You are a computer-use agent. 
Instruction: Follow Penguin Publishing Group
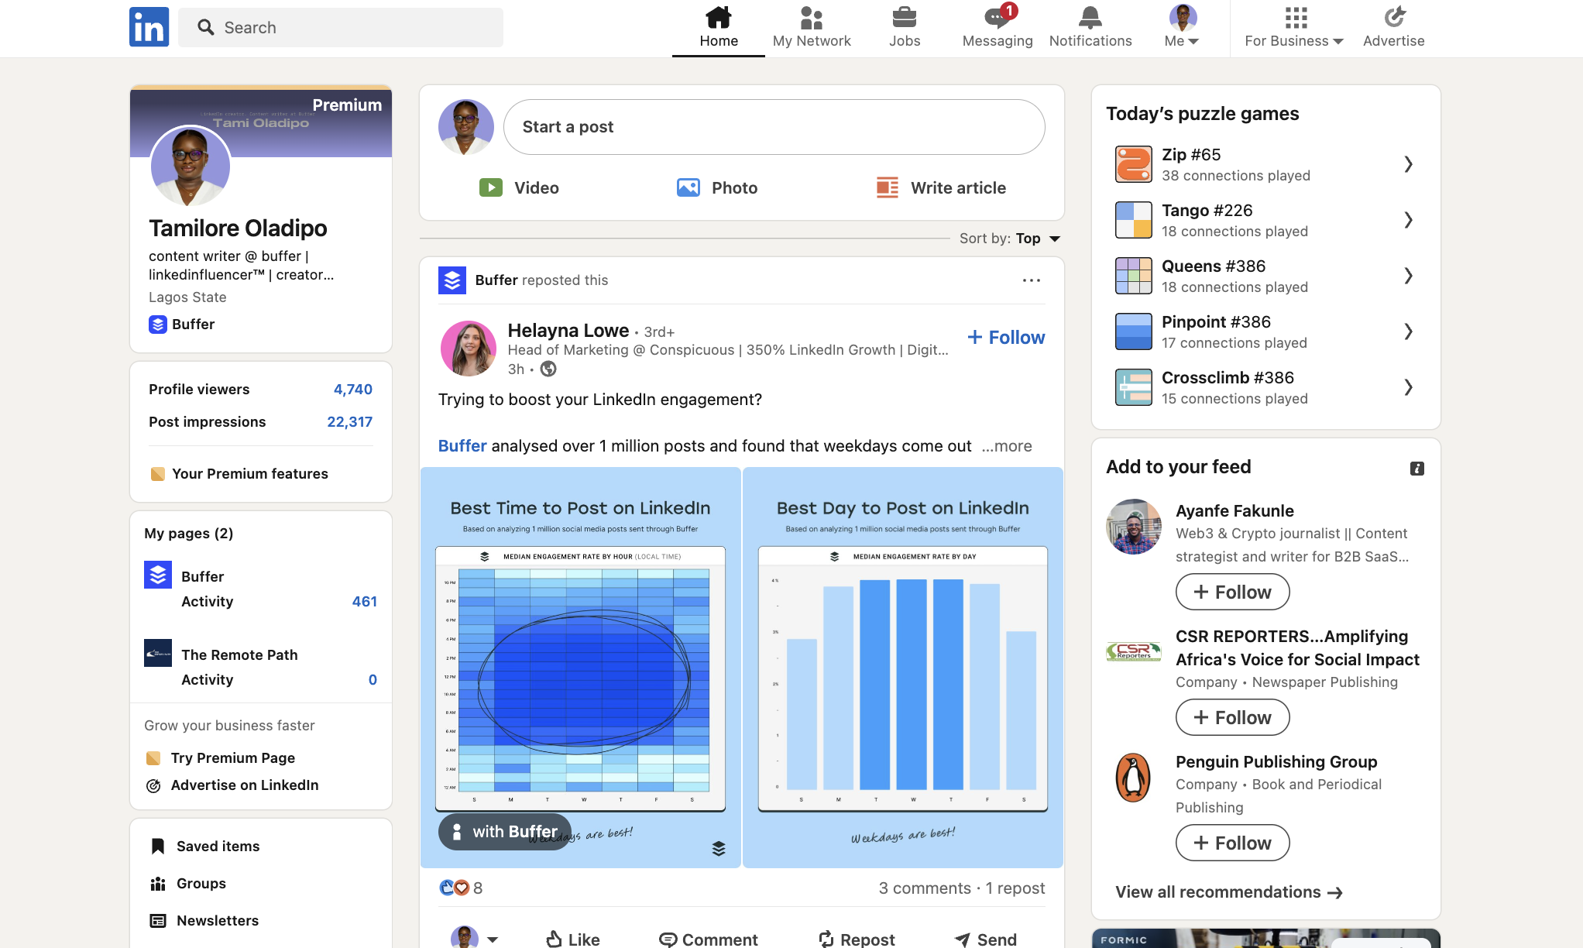coord(1232,843)
